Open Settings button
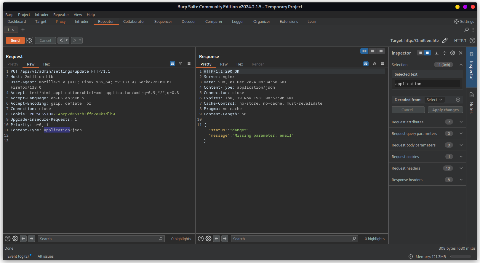 [x=464, y=22]
